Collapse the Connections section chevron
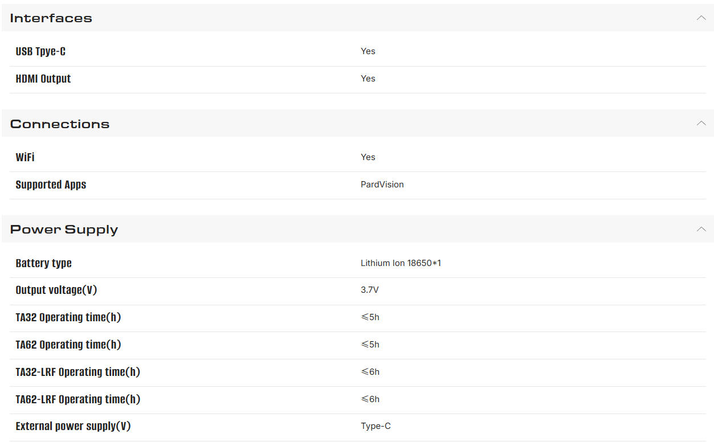Viewport: 714px width, 442px height. pos(701,124)
